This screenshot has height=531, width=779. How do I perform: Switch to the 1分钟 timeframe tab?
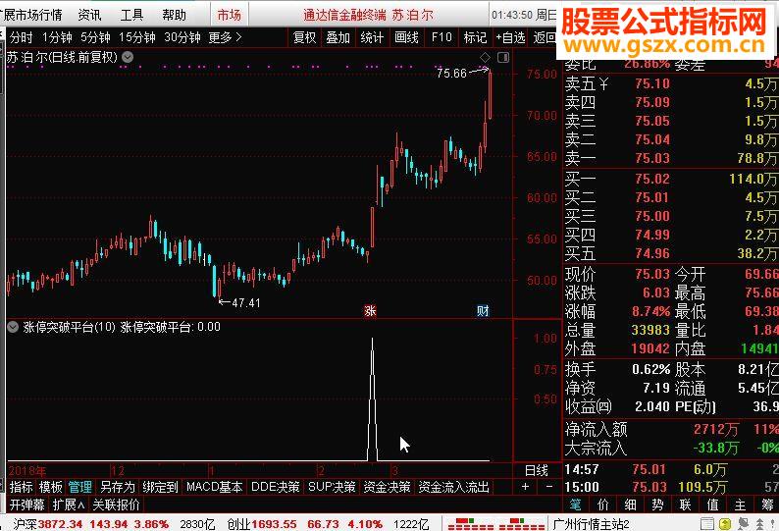pyautogui.click(x=57, y=37)
